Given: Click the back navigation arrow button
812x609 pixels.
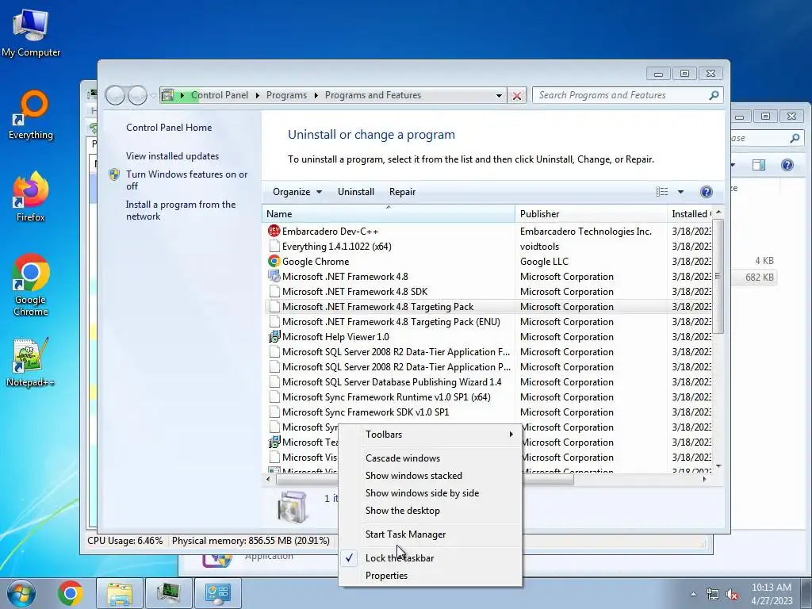Looking at the screenshot, I should [x=115, y=95].
